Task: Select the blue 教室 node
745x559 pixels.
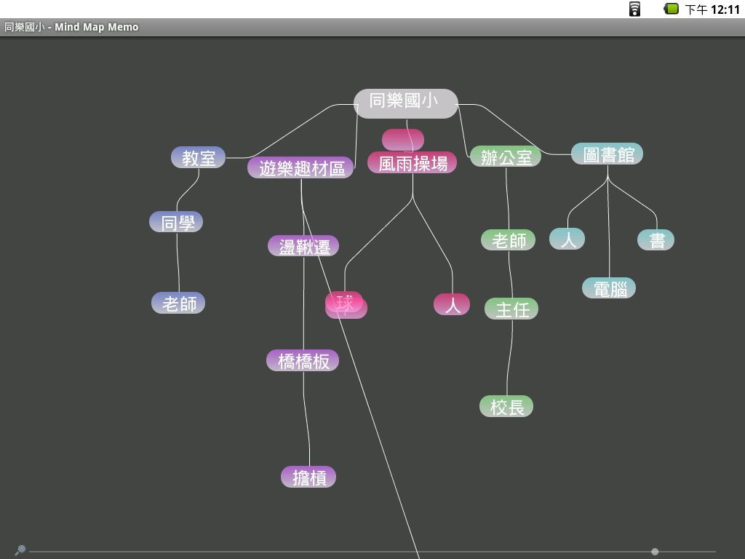Action: 199,157
